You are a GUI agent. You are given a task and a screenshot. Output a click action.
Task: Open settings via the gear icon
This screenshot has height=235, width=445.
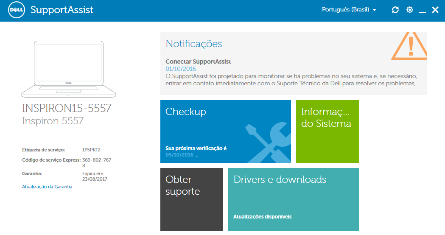pos(410,10)
